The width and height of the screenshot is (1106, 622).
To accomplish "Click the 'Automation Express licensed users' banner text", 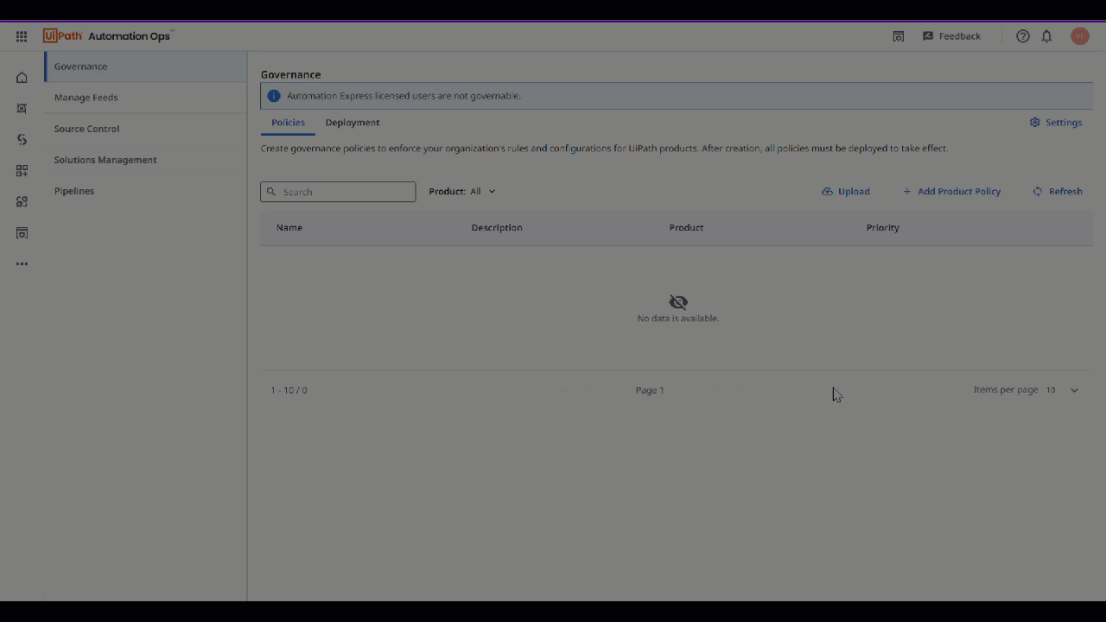I will [404, 96].
